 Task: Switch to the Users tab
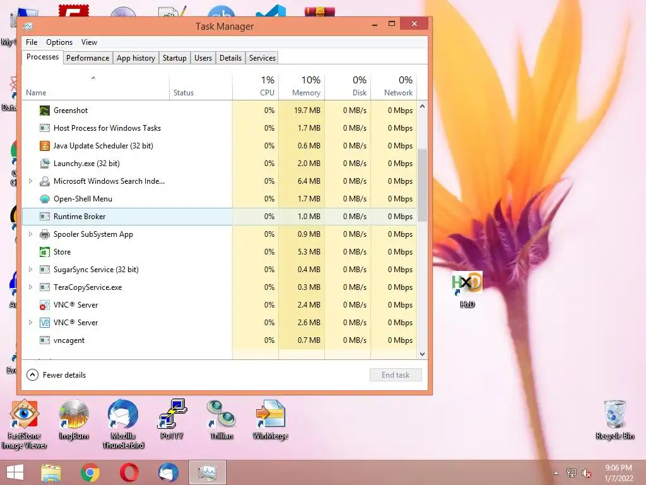(203, 58)
